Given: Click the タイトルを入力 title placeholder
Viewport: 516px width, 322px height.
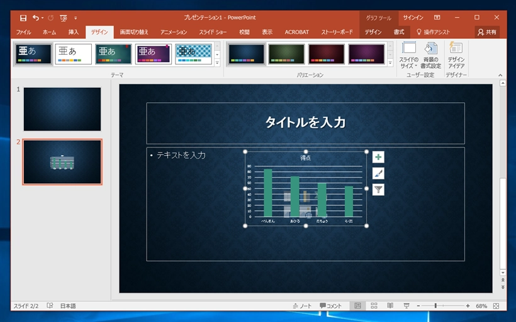Looking at the screenshot, I should click(x=305, y=123).
